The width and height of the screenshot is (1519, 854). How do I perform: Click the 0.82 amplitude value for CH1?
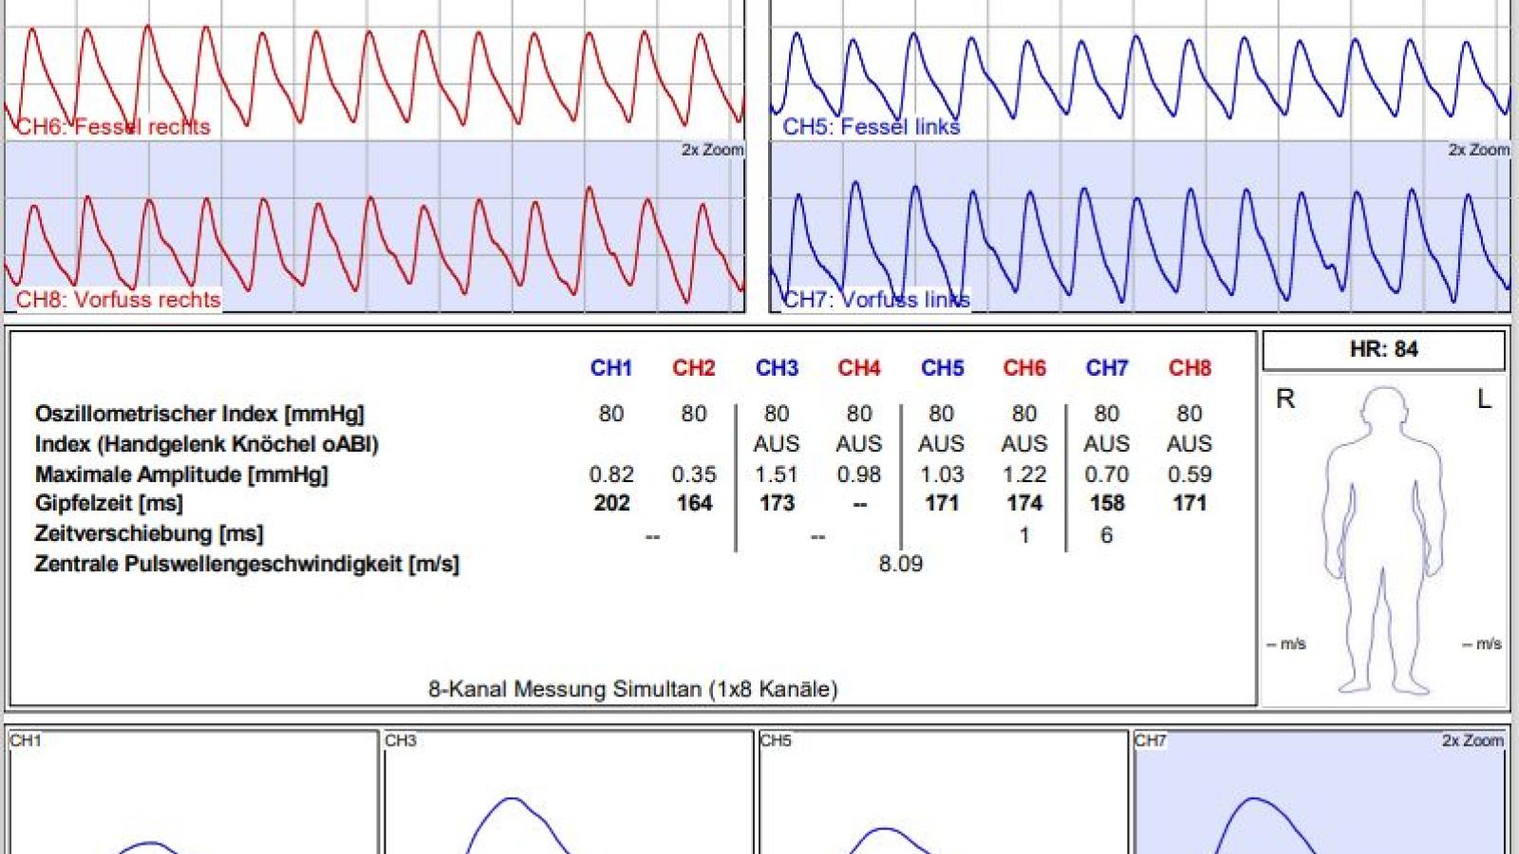[611, 474]
